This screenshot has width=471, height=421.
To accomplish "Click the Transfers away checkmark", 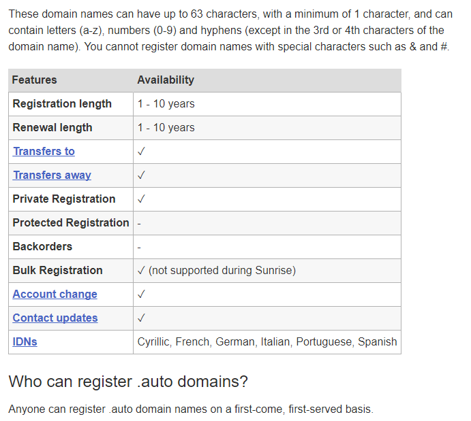I will pos(141,175).
